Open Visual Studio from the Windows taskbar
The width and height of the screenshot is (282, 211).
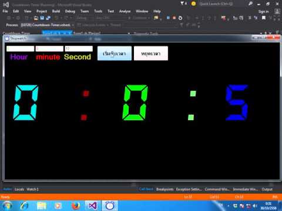[93, 206]
